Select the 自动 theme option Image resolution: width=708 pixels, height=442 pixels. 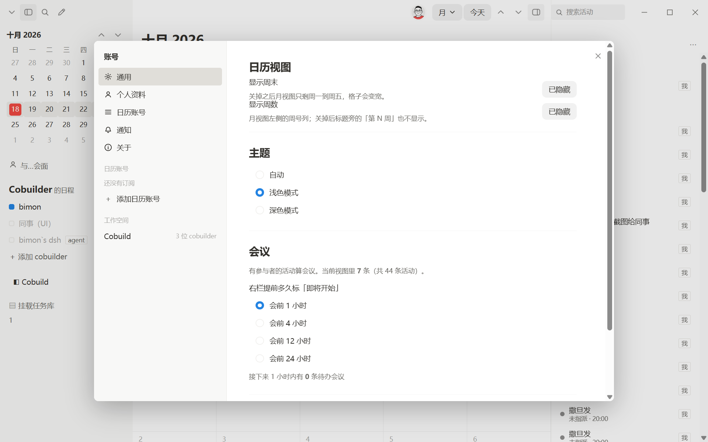[260, 175]
